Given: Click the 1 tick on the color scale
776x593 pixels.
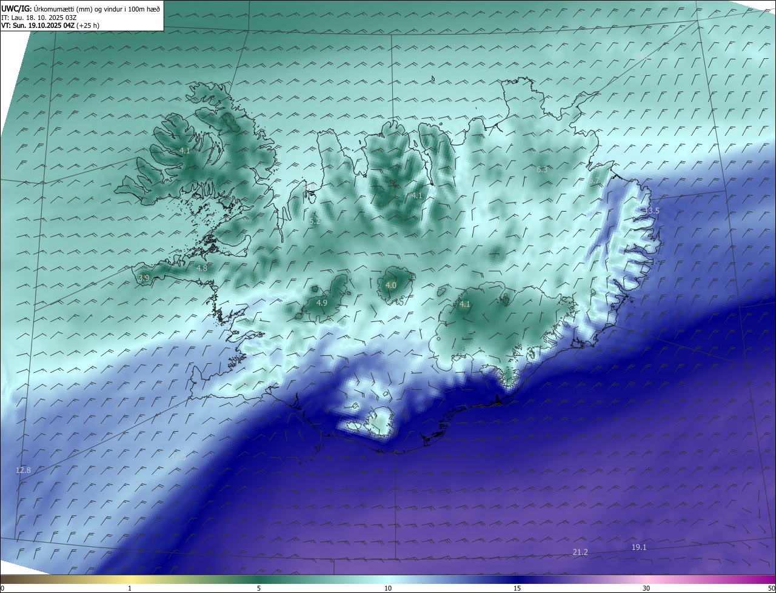Looking at the screenshot, I should coord(130,588).
